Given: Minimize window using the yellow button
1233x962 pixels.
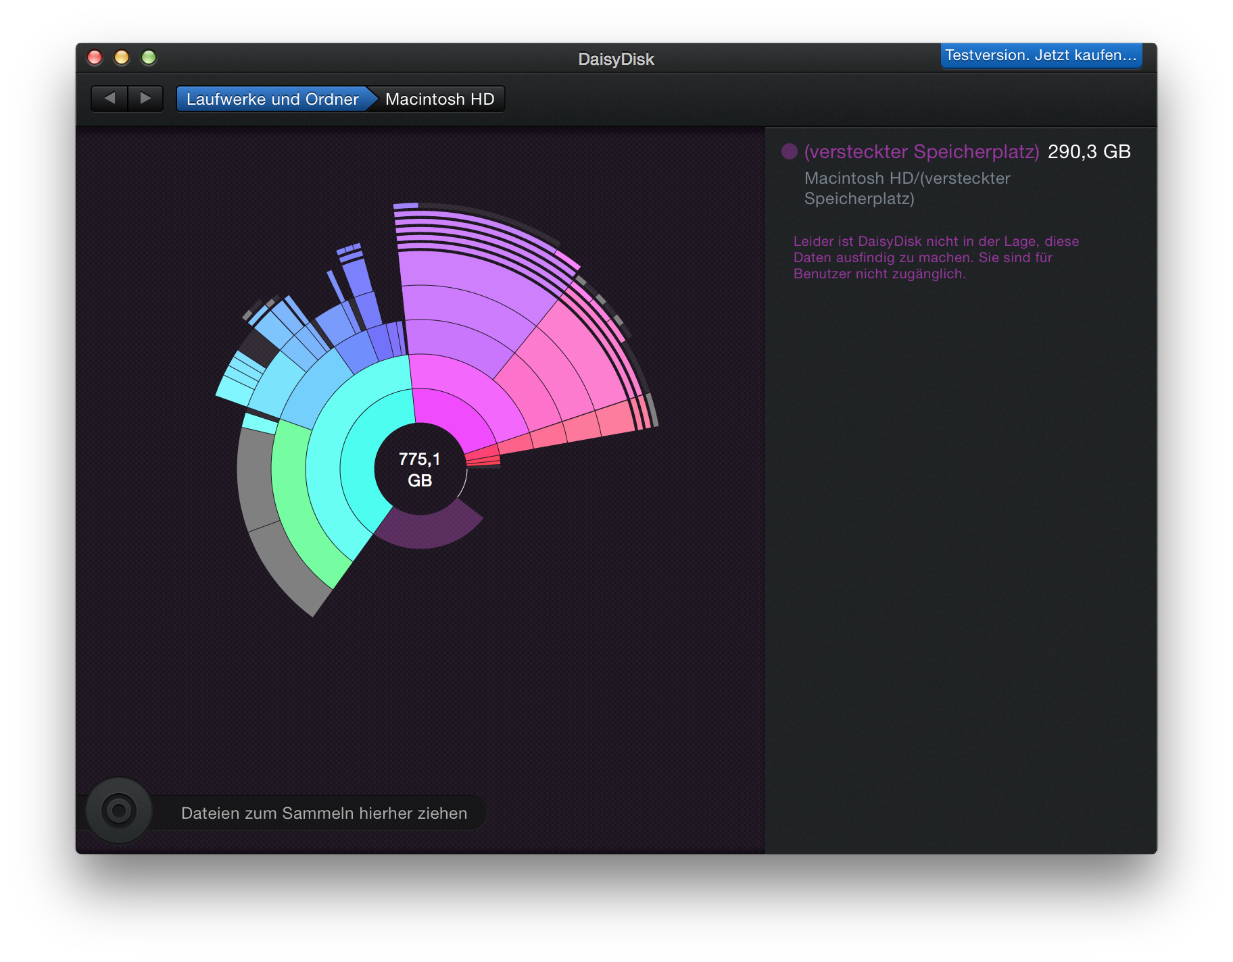Looking at the screenshot, I should [122, 57].
